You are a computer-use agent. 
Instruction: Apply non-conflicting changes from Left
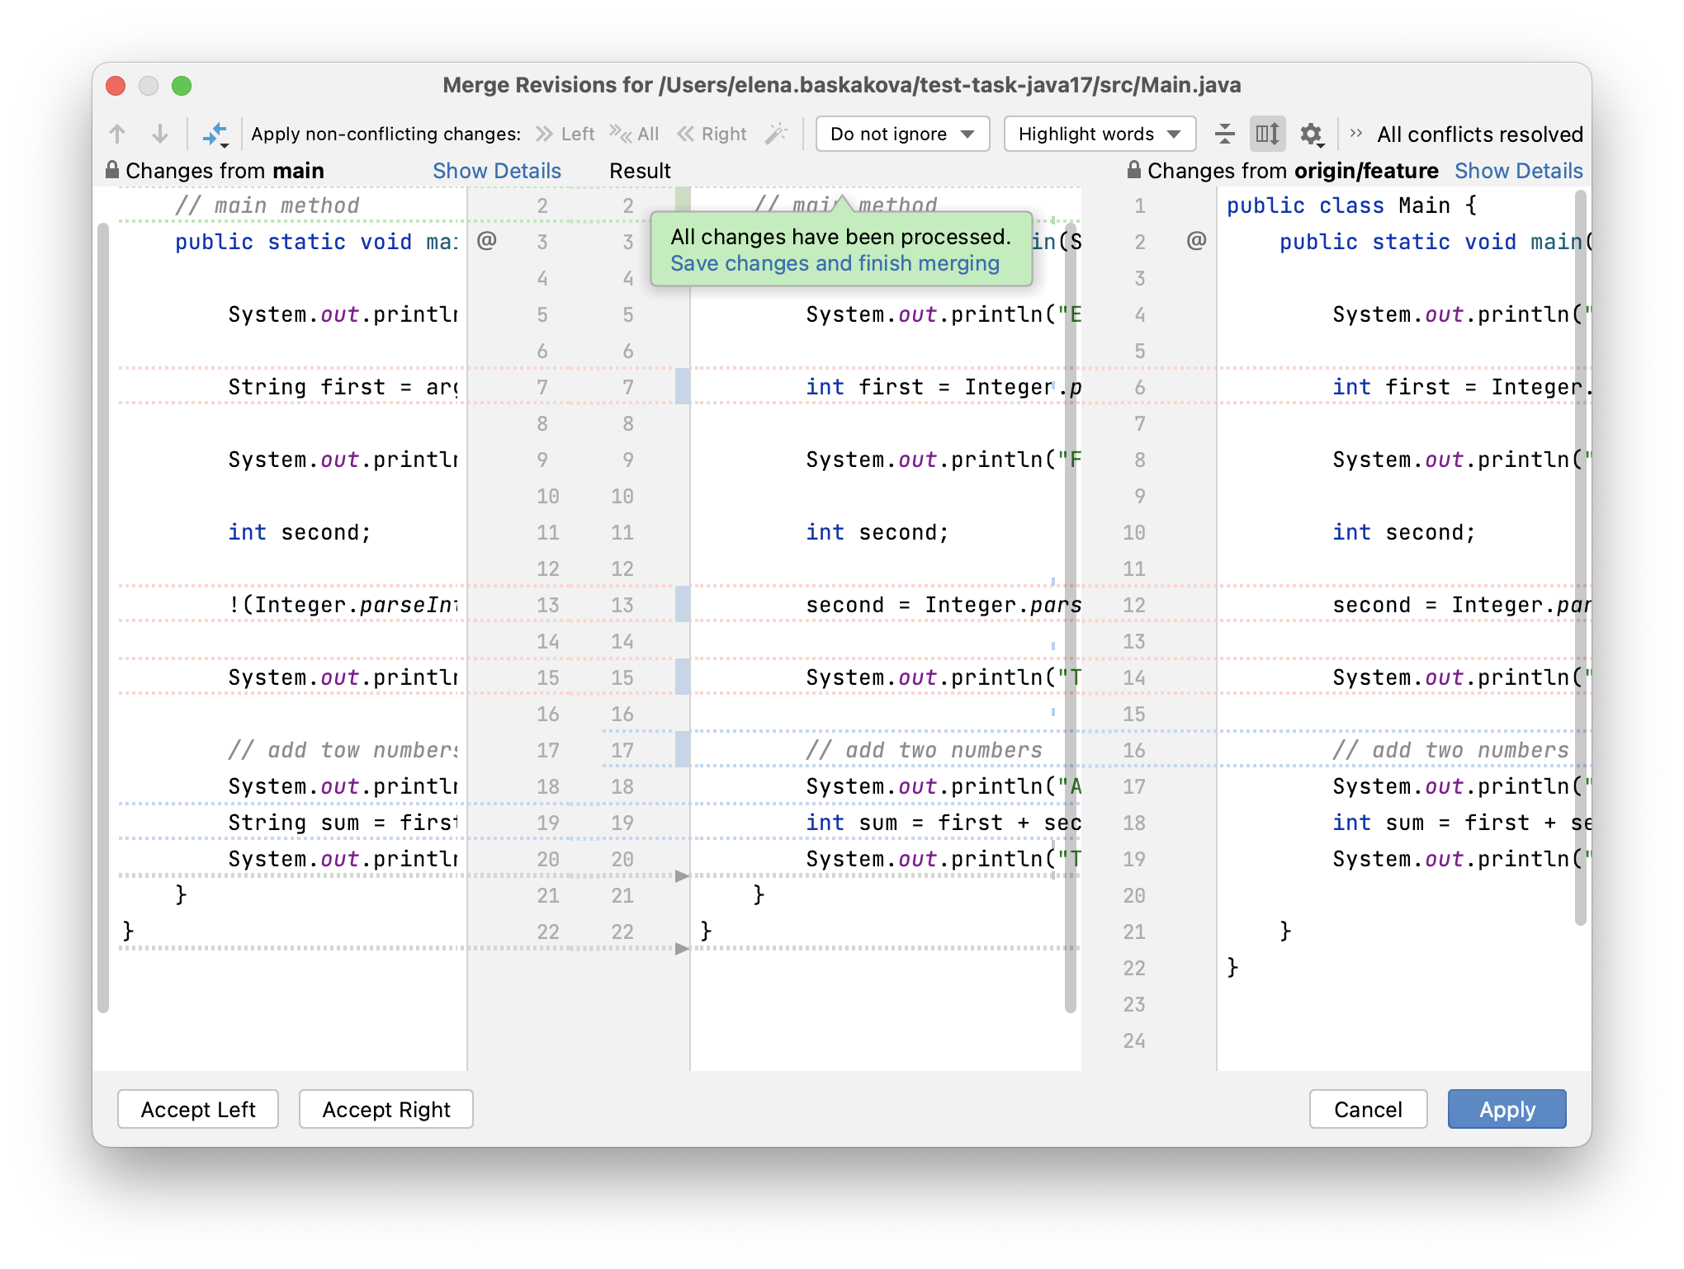565,134
